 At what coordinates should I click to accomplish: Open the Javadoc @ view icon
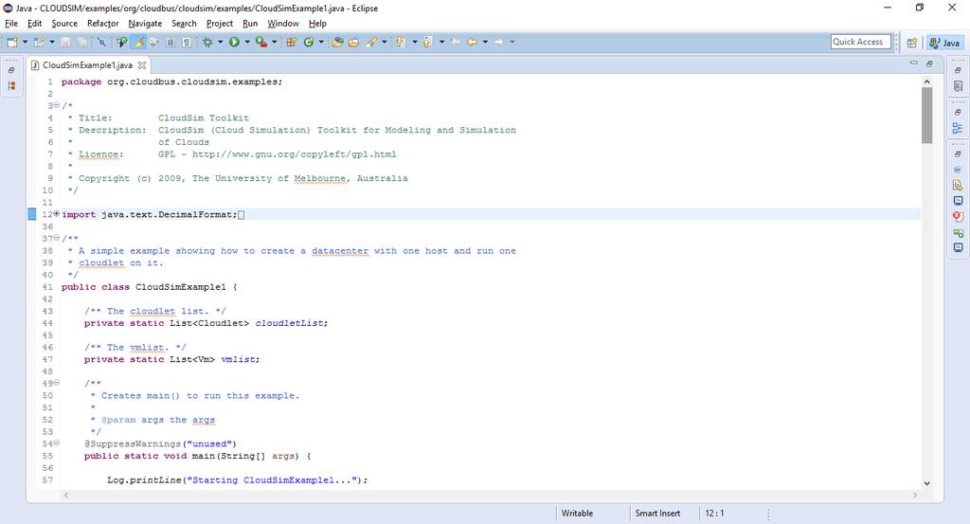[958, 170]
